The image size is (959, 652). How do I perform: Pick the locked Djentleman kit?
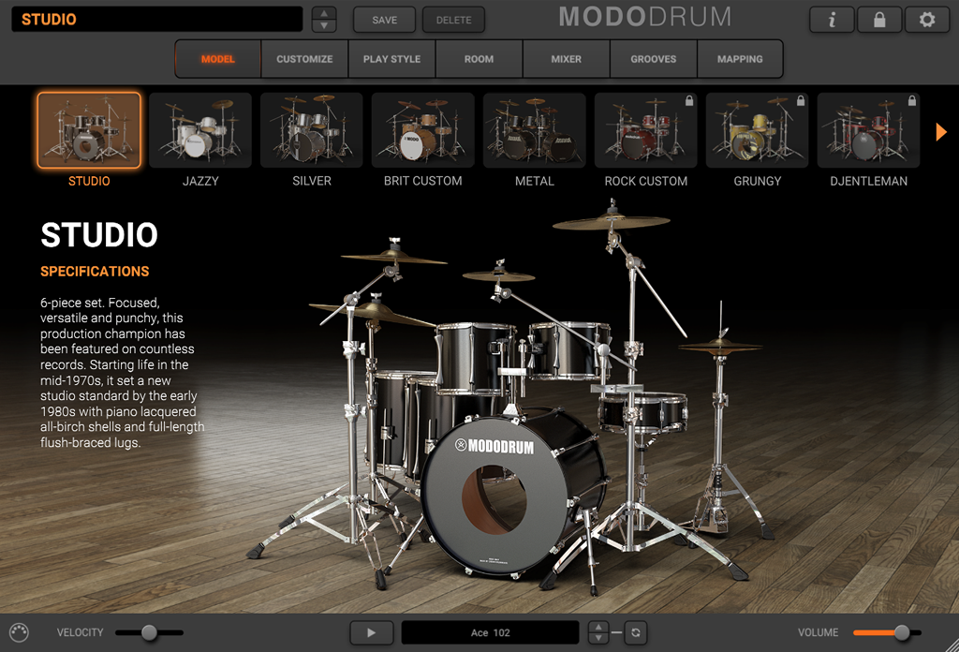(868, 130)
